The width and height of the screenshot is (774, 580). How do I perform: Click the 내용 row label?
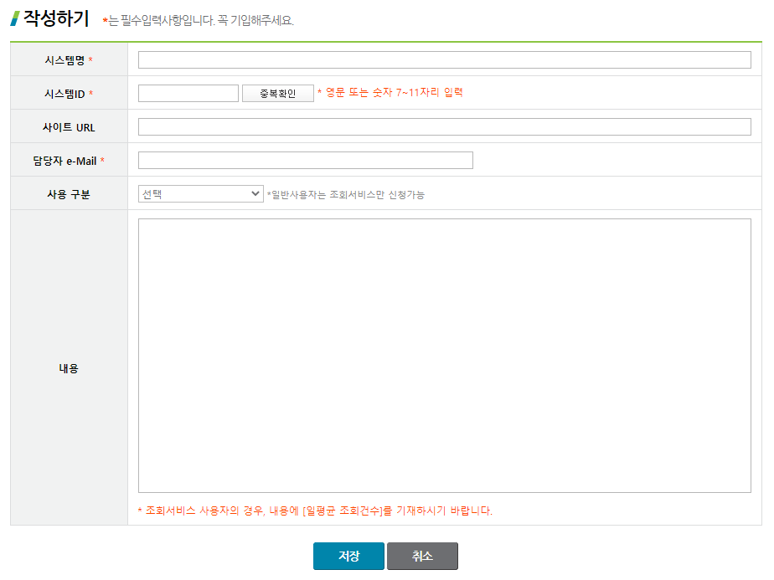(x=69, y=367)
